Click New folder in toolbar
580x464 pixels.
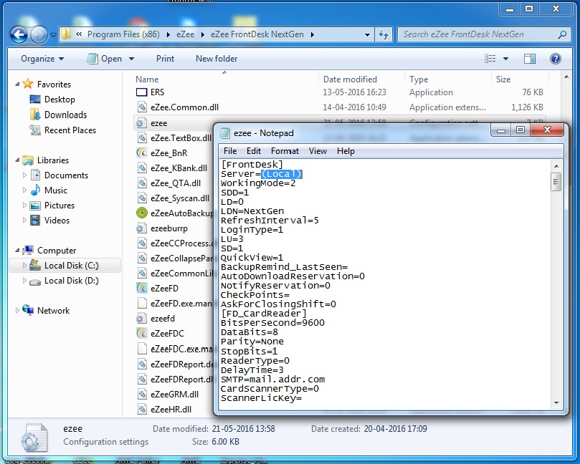[x=217, y=59]
